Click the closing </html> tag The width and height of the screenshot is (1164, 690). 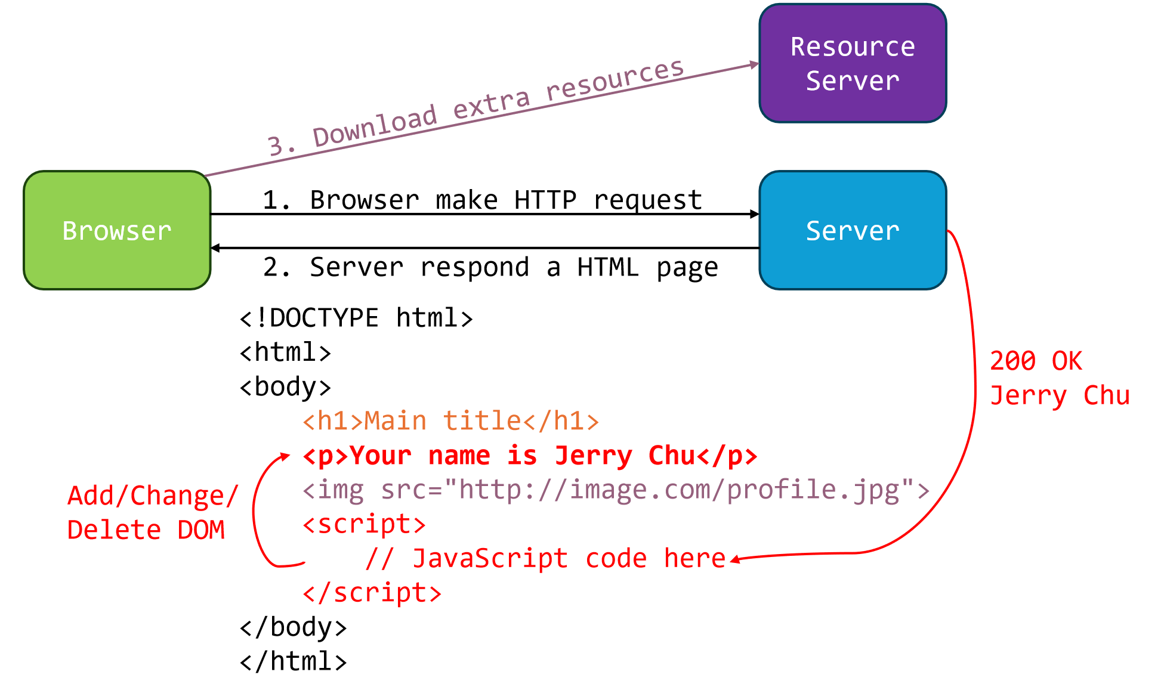click(x=293, y=662)
